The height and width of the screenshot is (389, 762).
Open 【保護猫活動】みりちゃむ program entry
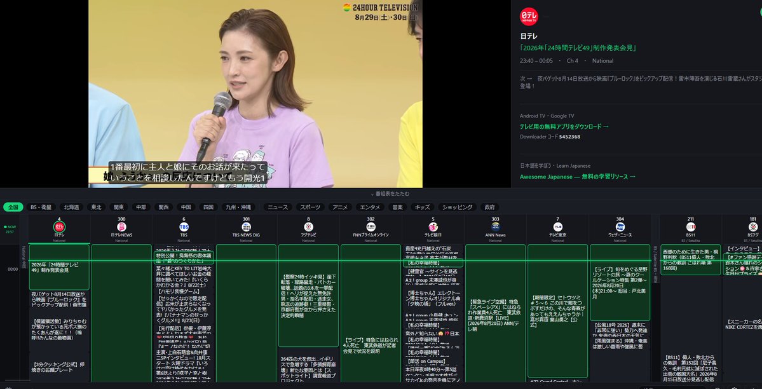click(x=59, y=329)
